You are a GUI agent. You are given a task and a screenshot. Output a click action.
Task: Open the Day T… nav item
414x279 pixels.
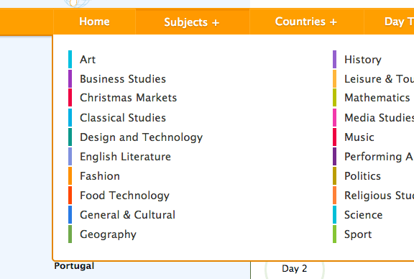point(399,22)
